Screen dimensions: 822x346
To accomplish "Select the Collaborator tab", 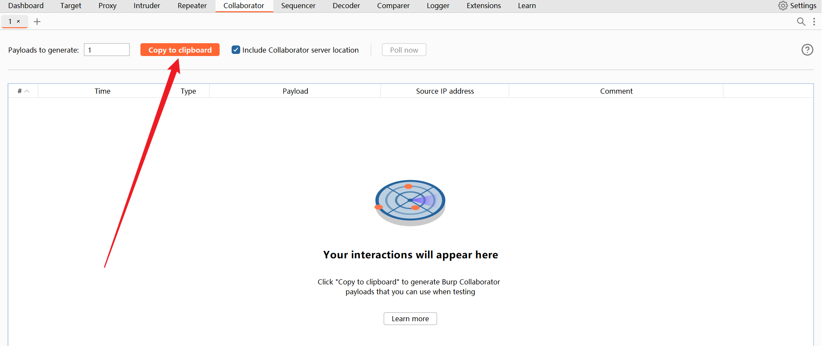I will click(x=244, y=6).
